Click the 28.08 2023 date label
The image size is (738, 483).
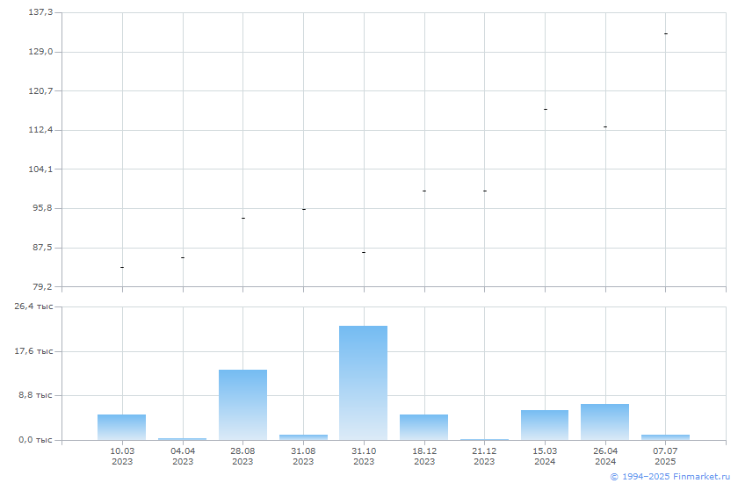click(x=242, y=456)
